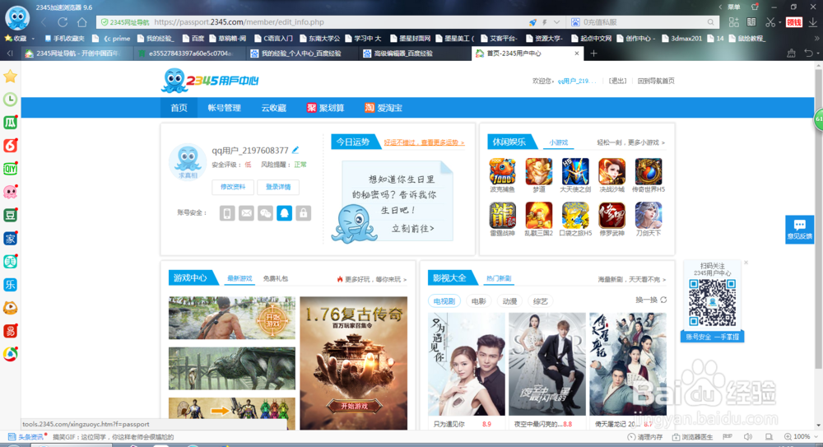Click the browser back arrow
The width and height of the screenshot is (823, 447).
(x=44, y=22)
